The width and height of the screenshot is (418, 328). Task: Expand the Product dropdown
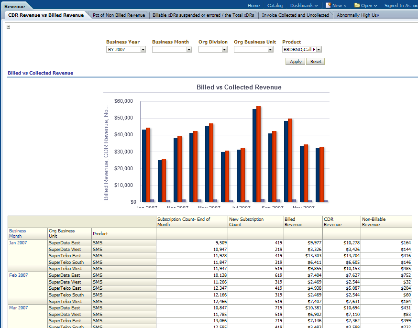(x=319, y=49)
